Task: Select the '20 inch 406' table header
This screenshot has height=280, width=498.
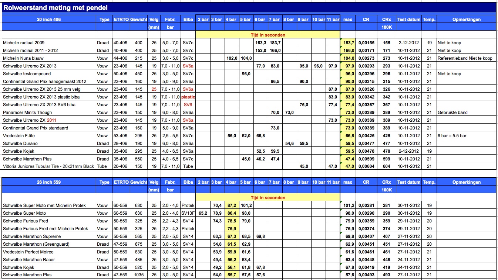Action: (x=49, y=19)
